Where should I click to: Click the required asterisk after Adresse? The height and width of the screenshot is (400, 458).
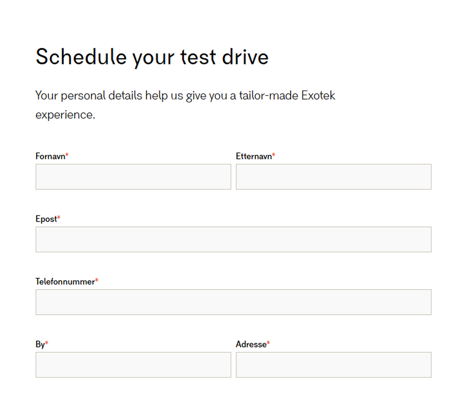(x=269, y=344)
